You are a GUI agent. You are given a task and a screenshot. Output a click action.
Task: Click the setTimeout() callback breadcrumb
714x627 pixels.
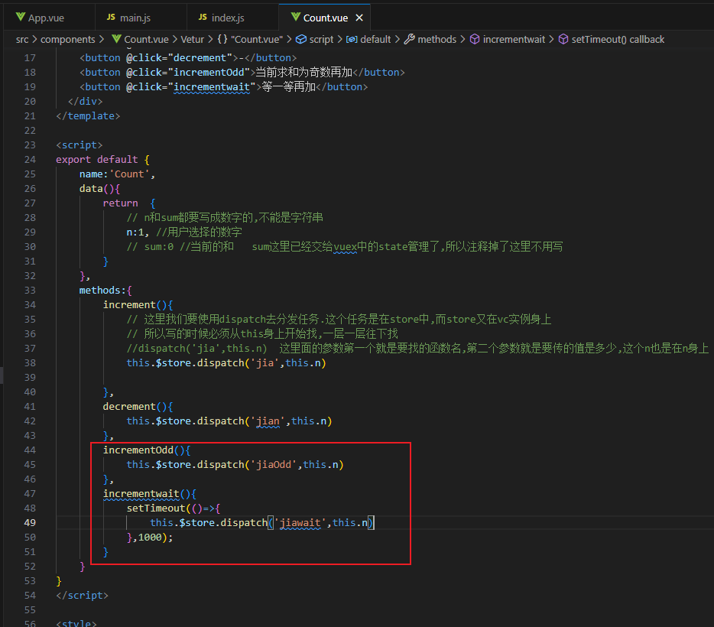tap(618, 40)
